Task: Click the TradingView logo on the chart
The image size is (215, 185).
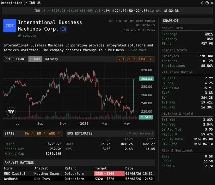Action: point(11,112)
